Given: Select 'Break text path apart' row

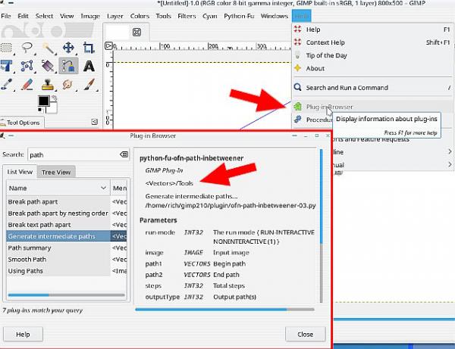Looking at the screenshot, I should (x=67, y=225).
